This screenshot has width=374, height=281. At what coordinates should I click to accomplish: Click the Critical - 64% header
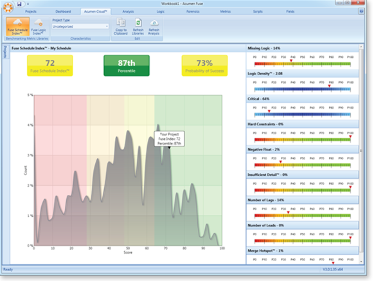(303, 99)
